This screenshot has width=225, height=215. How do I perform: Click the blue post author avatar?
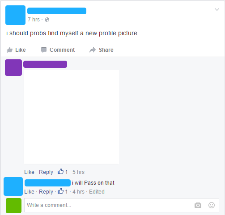click(15, 15)
